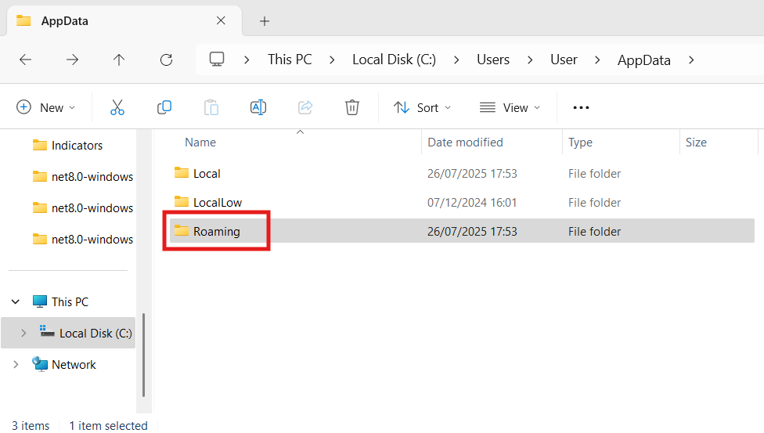Sort by Size column header
Image resolution: width=764 pixels, height=433 pixels.
tap(696, 143)
